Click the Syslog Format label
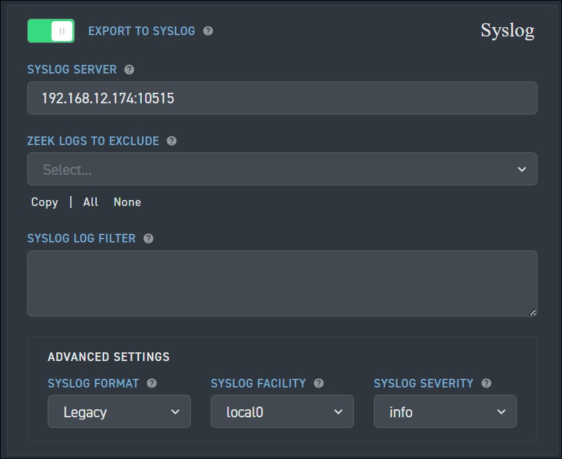Viewport: 562px width, 459px height. click(x=93, y=383)
